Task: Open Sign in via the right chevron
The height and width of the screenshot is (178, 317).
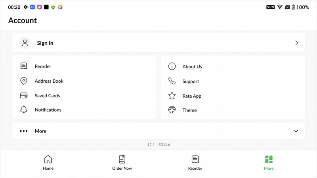Action: (296, 43)
